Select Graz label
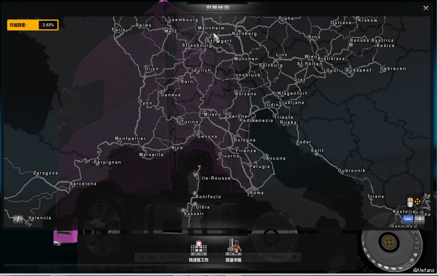The height and width of the screenshot is (276, 438). point(300,80)
